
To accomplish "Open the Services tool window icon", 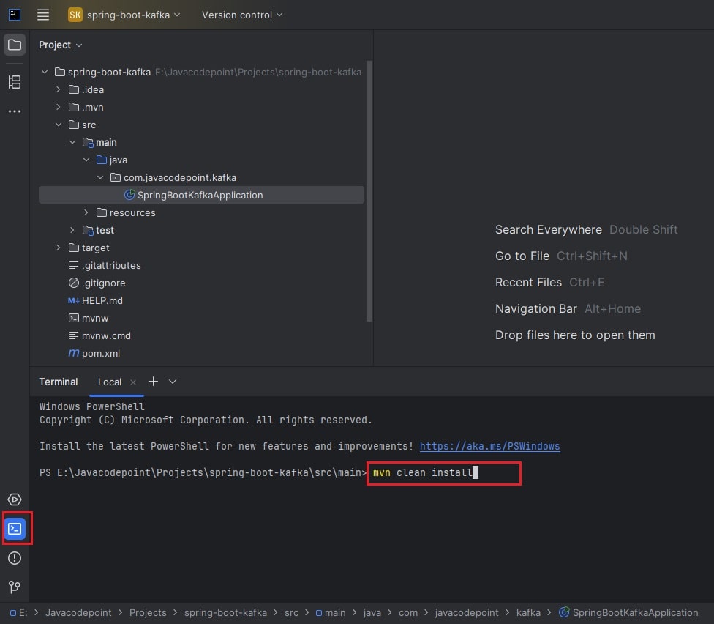I will click(x=15, y=499).
